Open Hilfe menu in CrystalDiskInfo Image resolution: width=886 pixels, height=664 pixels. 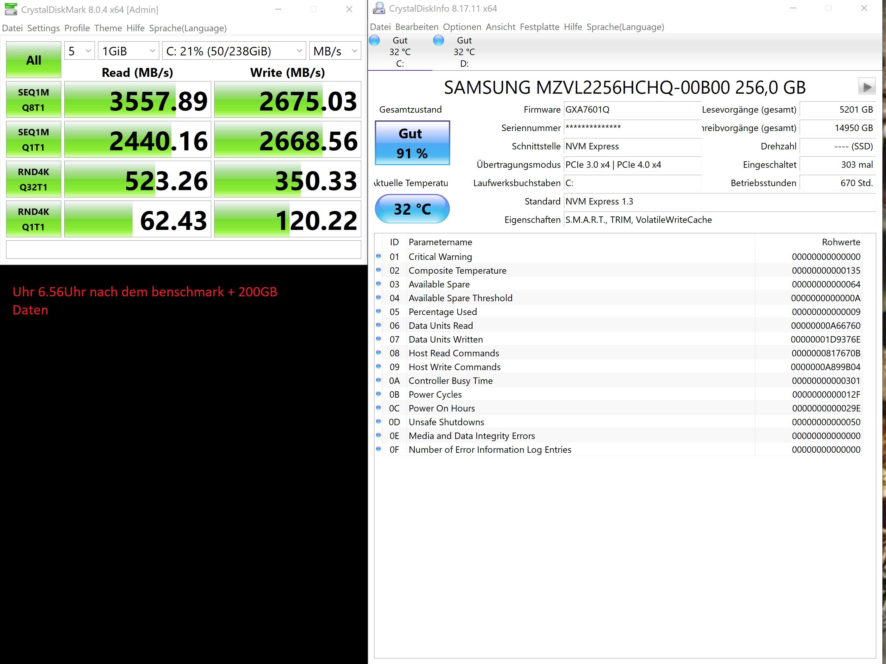pyautogui.click(x=573, y=27)
